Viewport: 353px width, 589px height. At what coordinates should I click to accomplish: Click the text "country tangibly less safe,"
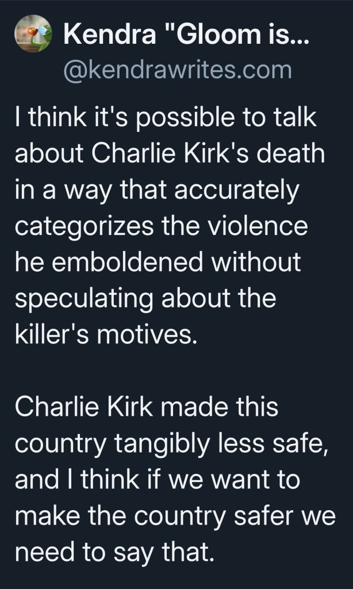coord(172,443)
